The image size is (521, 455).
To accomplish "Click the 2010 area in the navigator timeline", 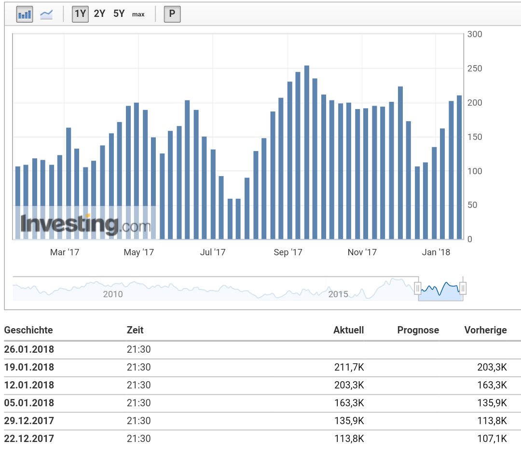I will click(x=112, y=294).
